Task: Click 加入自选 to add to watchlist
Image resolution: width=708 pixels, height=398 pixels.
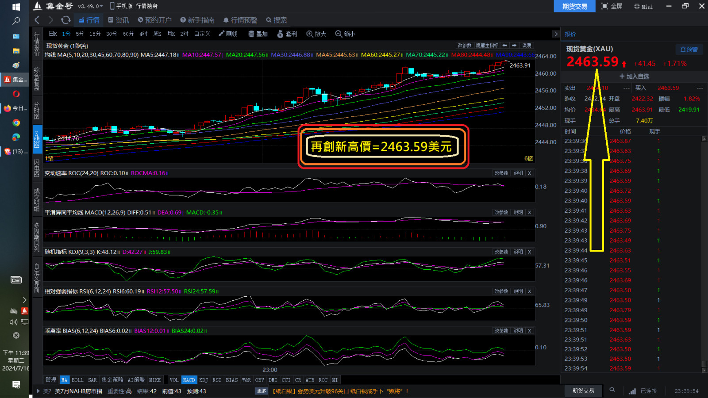Action: point(634,77)
